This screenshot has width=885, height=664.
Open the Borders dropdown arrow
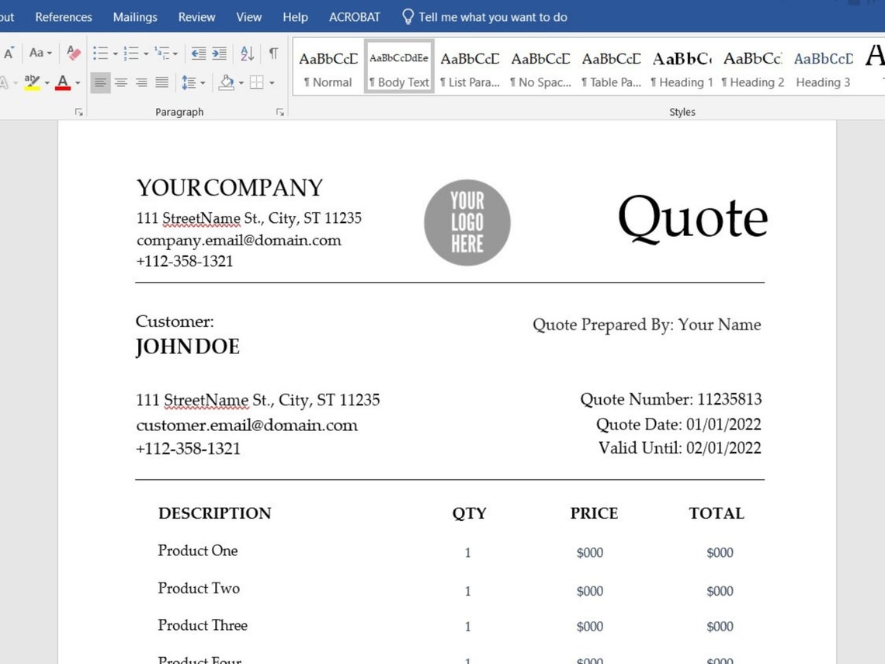(272, 83)
